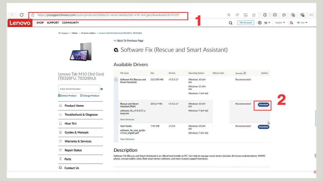Open the browser extensions puzzle icon
The image size is (323, 181).
[x=265, y=15]
